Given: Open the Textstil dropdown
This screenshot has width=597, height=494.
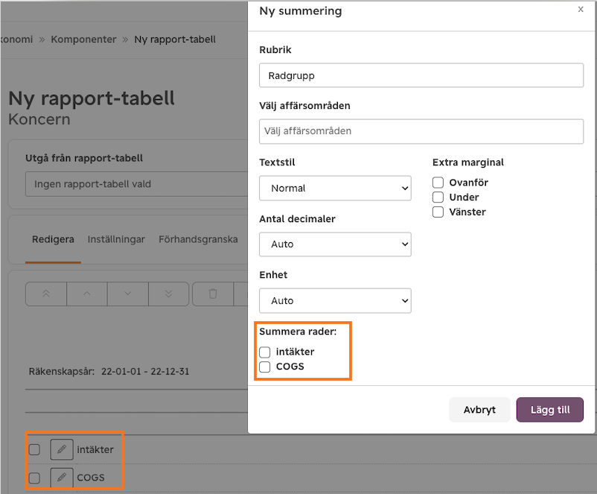Looking at the screenshot, I should point(335,188).
